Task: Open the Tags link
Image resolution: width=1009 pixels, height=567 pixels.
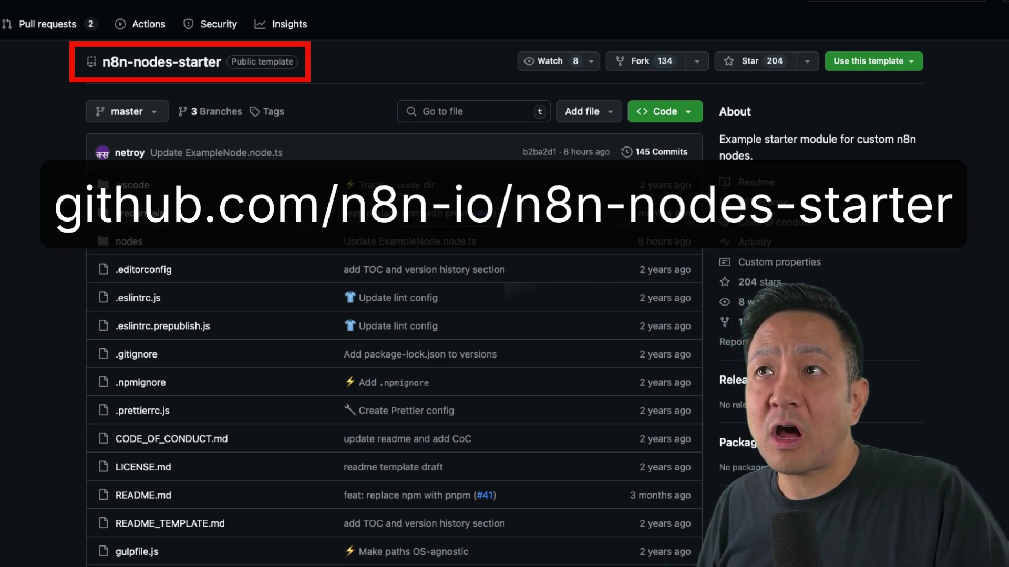Action: pos(267,111)
